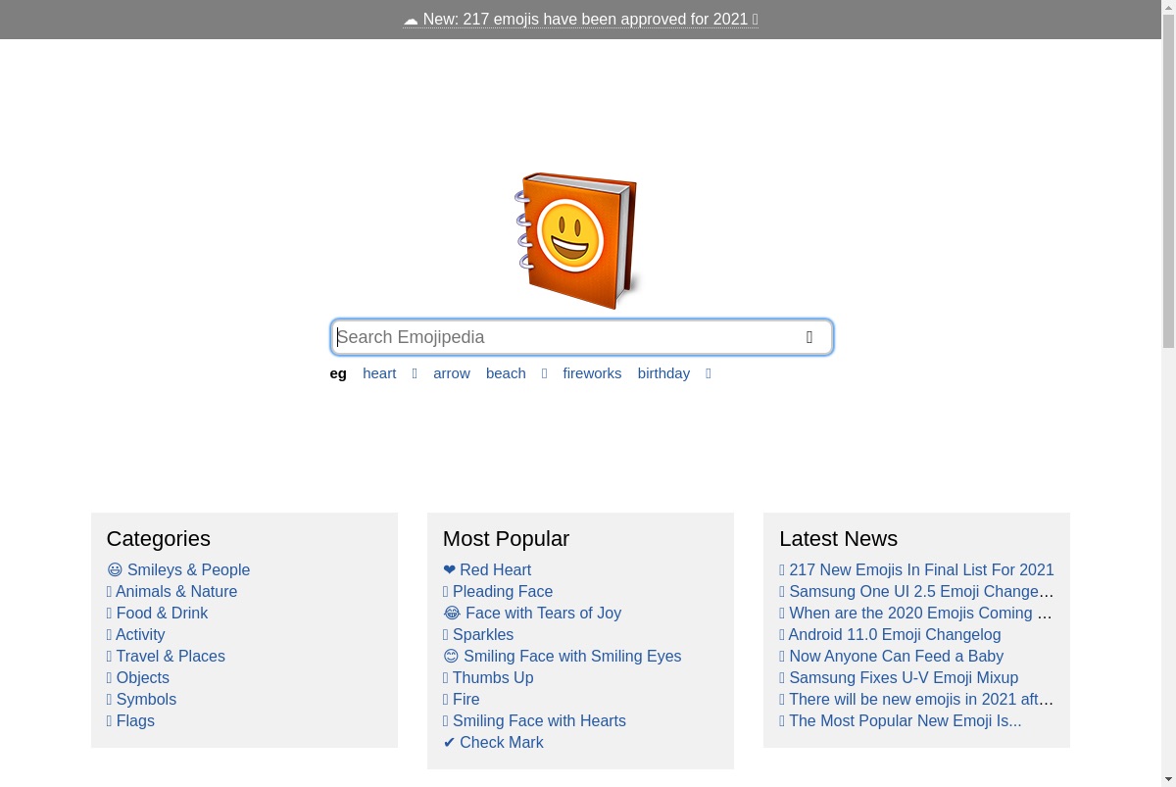1176x787 pixels.
Task: Select the beach example search
Action: (x=506, y=373)
